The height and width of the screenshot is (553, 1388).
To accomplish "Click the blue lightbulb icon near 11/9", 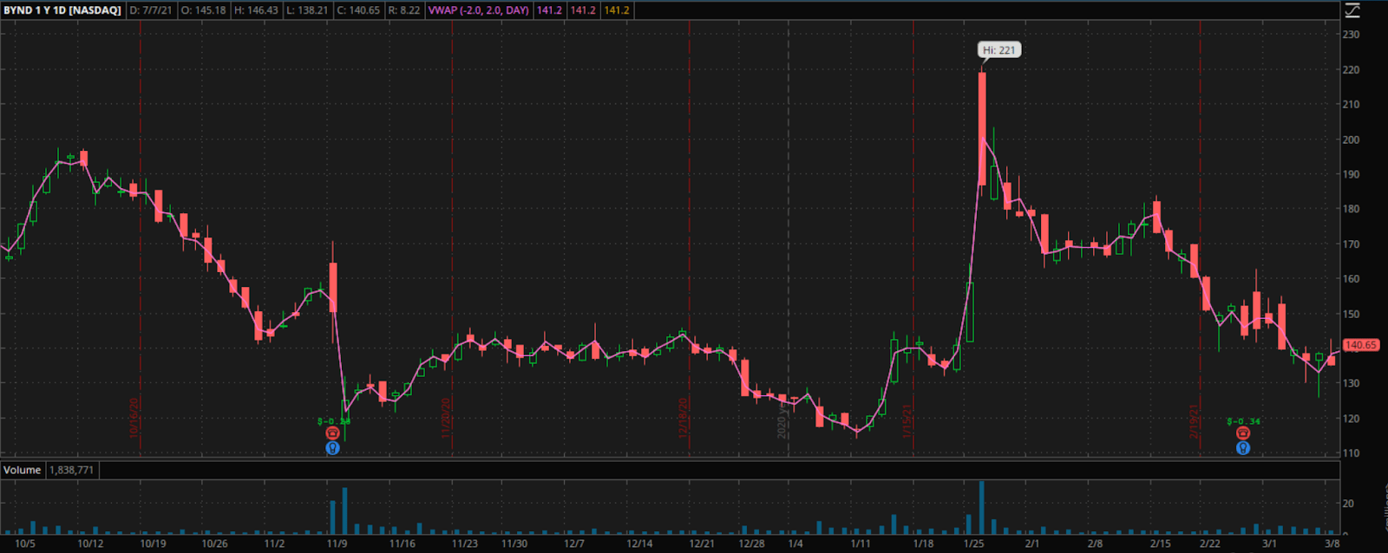I will [332, 448].
